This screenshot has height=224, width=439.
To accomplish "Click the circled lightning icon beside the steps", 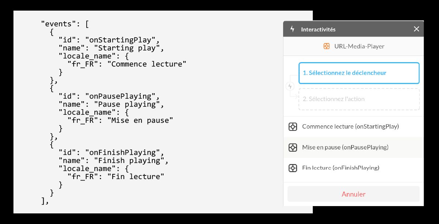I will click(x=290, y=86).
